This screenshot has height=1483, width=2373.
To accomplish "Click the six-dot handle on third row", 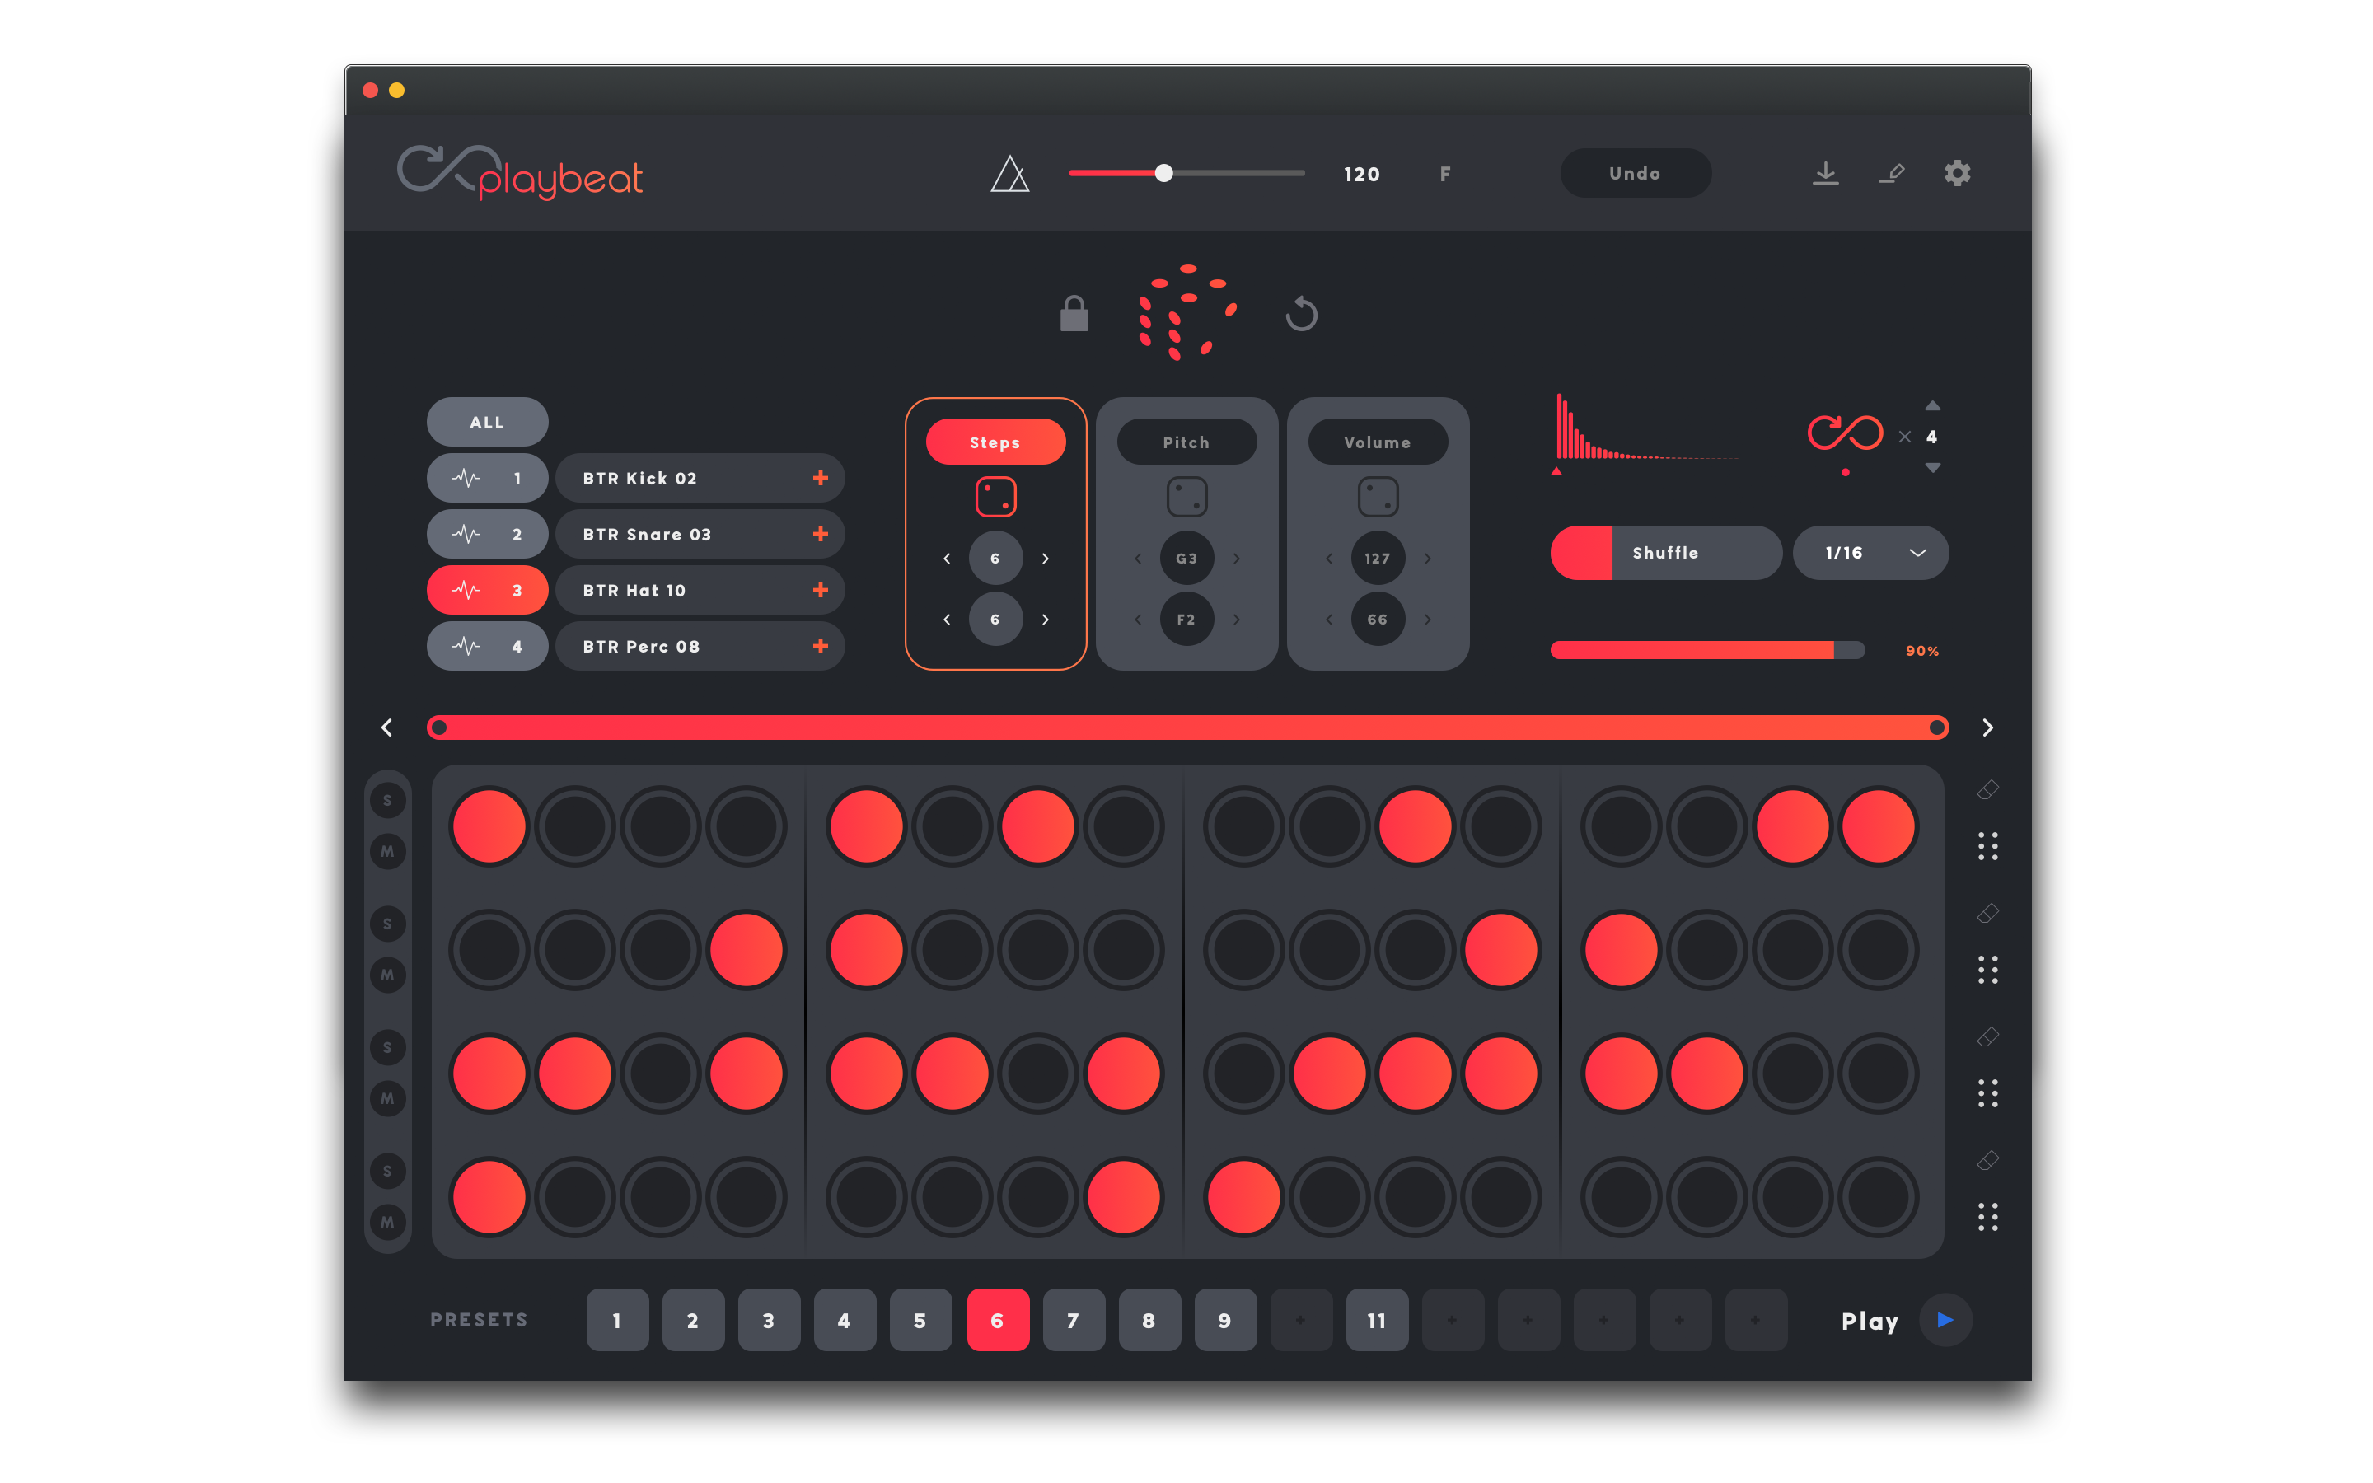I will click(x=1987, y=1093).
